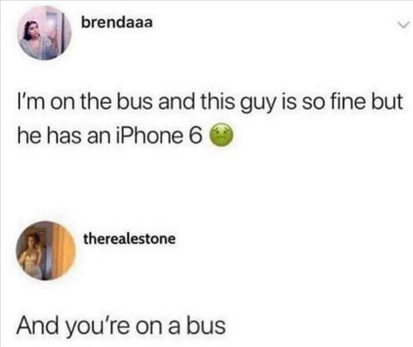413x347 pixels.
Task: Click "he has" at start of second line
Action: [x=49, y=135]
